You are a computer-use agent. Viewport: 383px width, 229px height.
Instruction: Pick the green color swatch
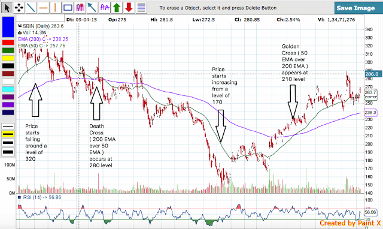point(8,50)
